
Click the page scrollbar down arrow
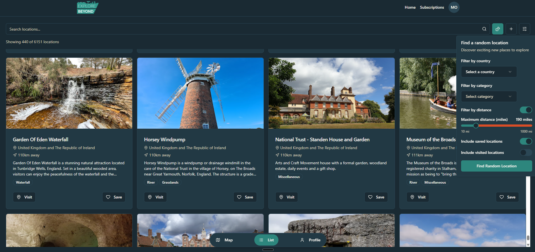tap(528, 245)
